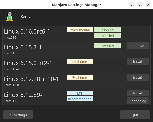The width and height of the screenshot is (153, 122).
Task: Click the Recommended tag for Linux 6.12.39-1
Action: coord(80,99)
